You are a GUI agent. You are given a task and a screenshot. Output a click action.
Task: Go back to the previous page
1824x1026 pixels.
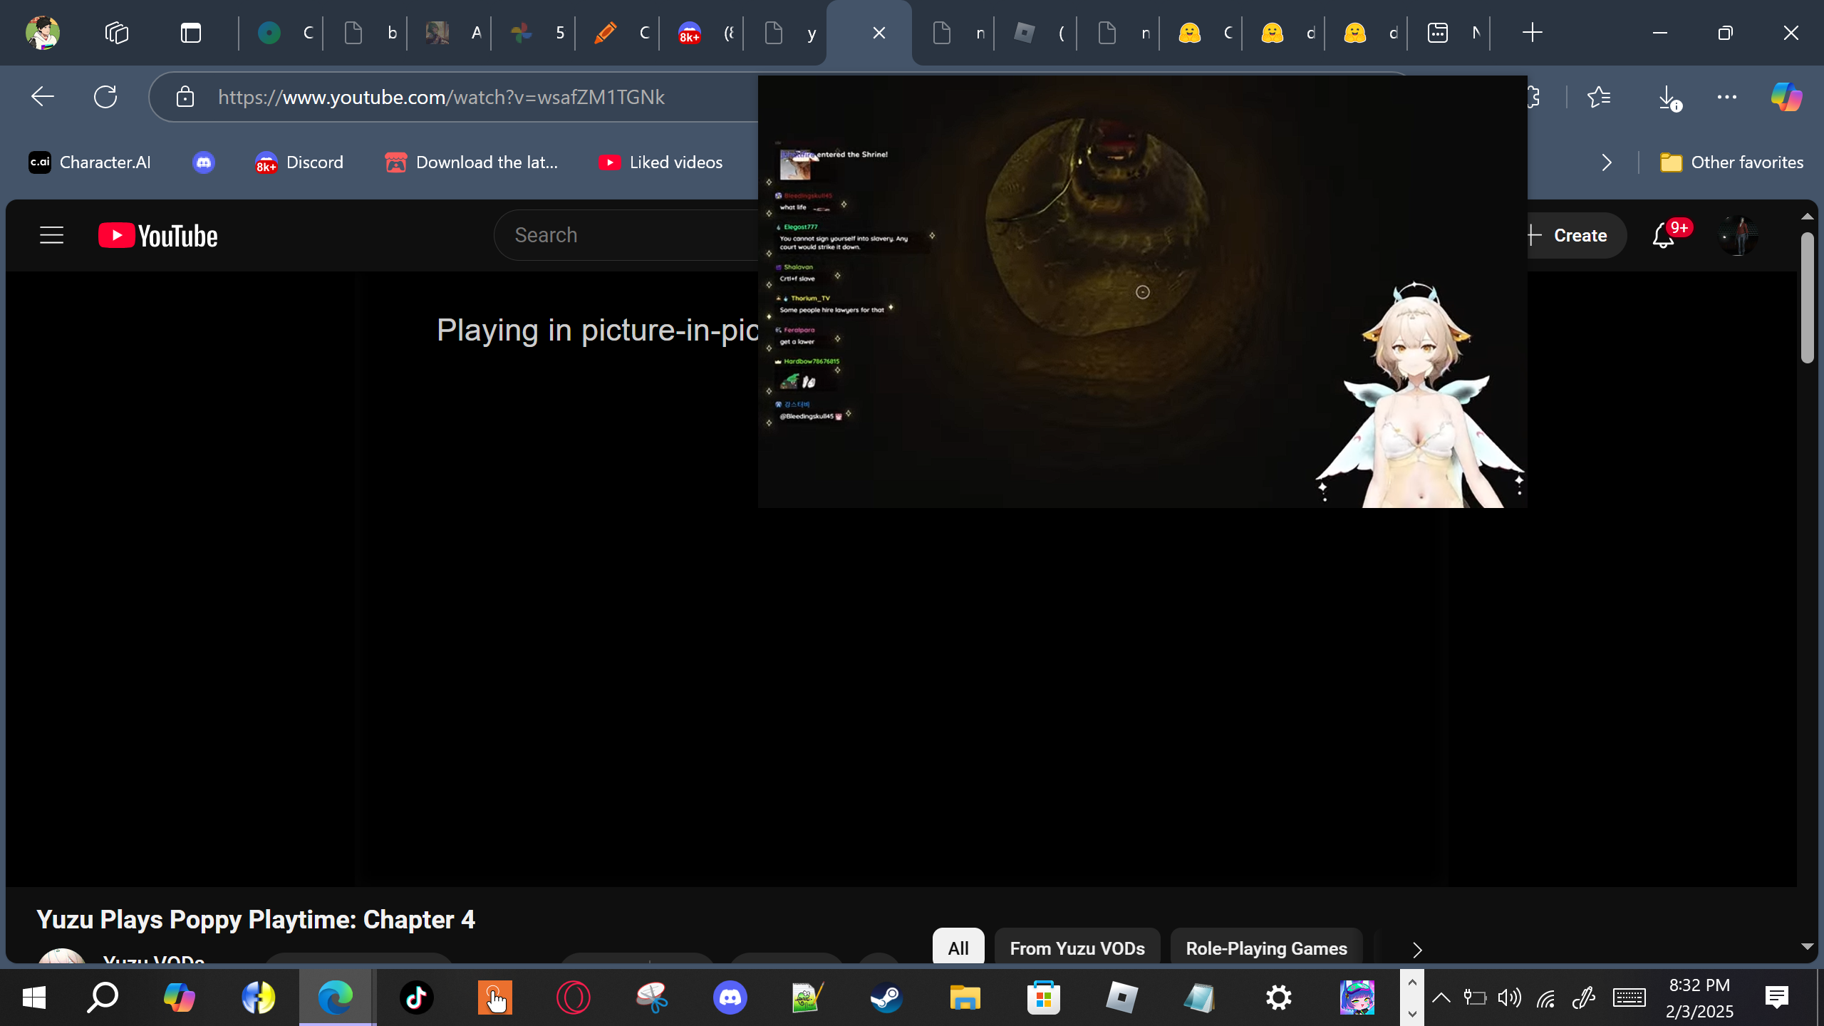point(43,97)
